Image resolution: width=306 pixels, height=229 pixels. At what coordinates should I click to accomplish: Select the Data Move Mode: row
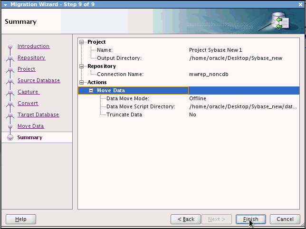pyautogui.click(x=189, y=98)
